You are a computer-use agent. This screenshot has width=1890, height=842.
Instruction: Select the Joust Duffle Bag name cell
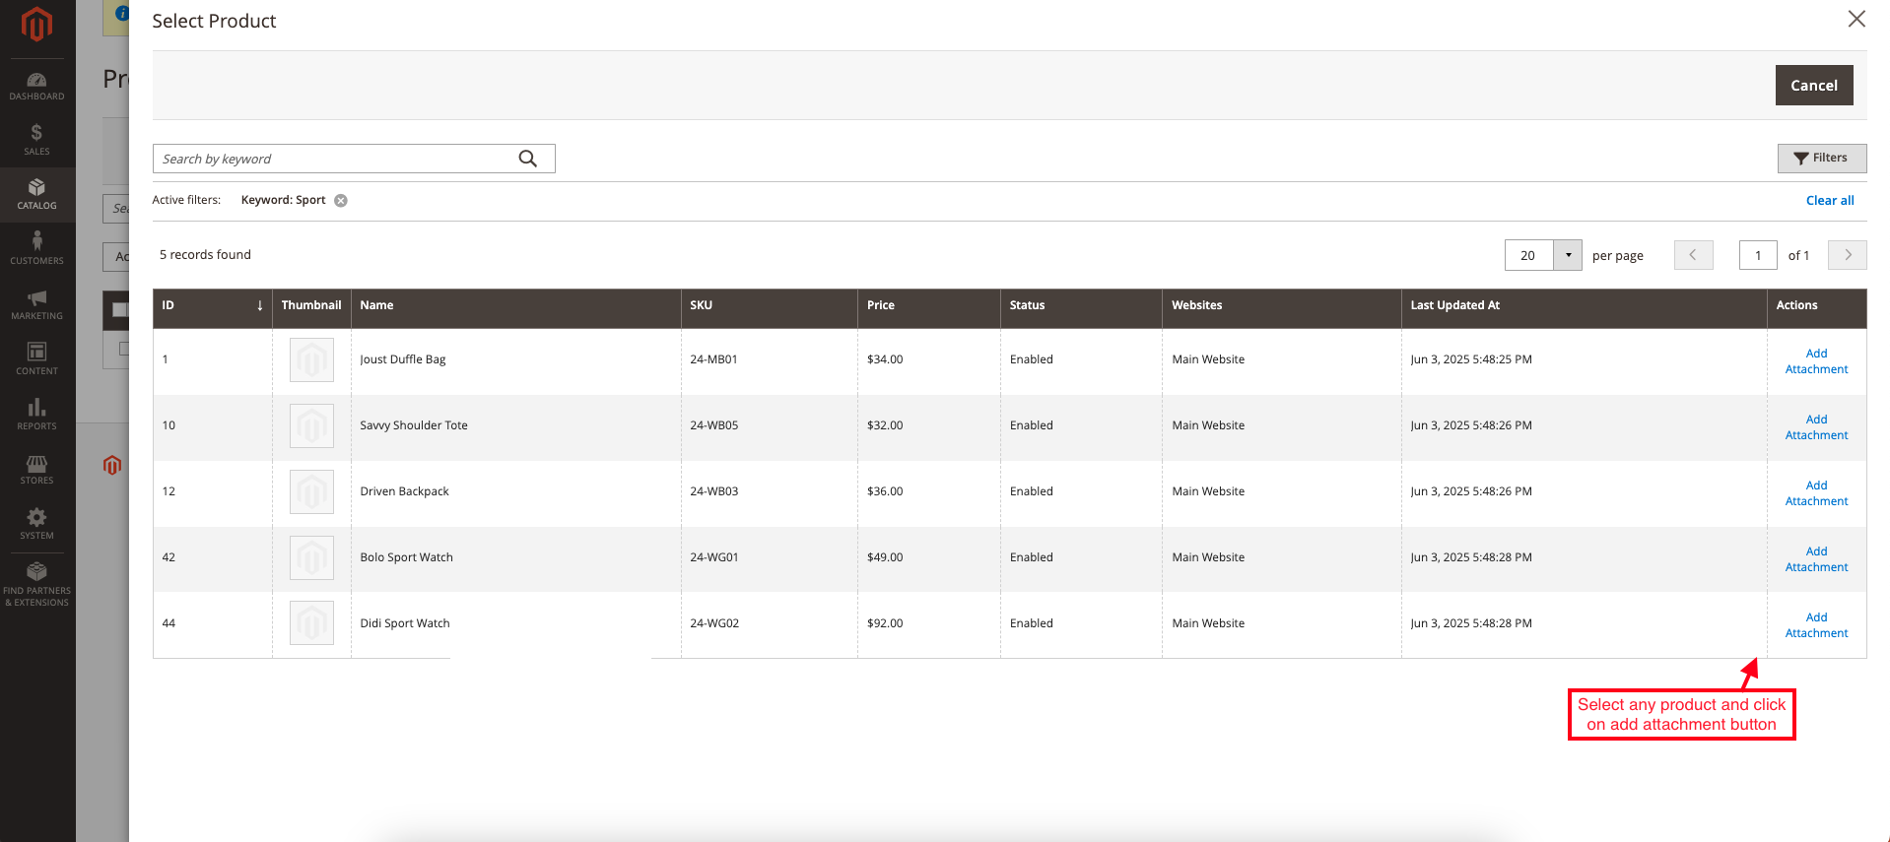click(515, 360)
